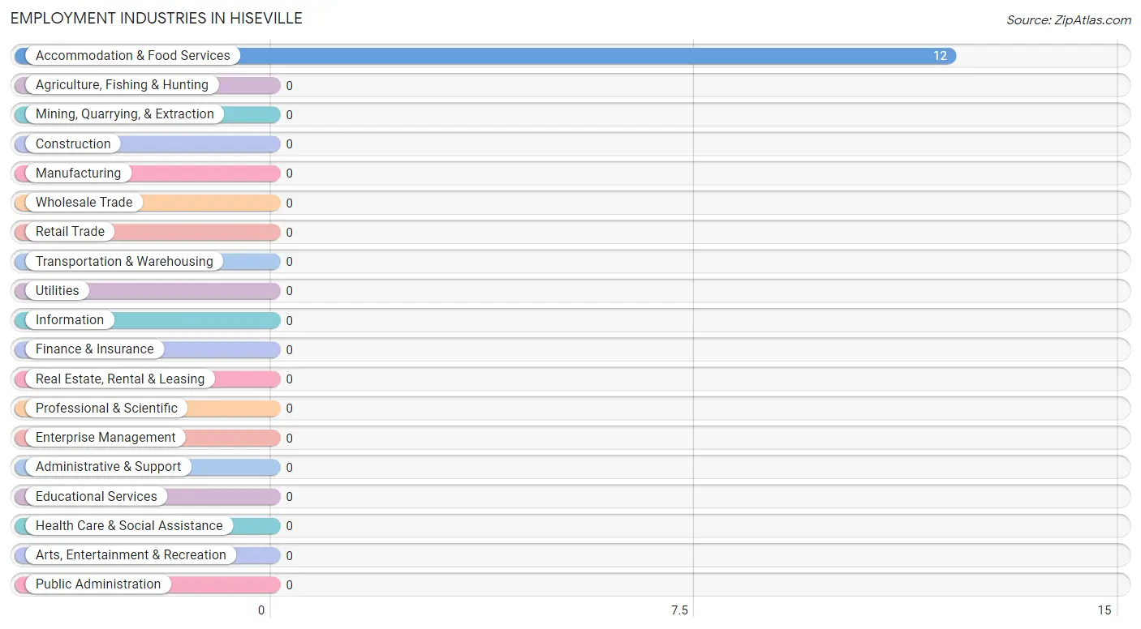
Task: Click Health Care & Social Assistance label
Action: (x=129, y=526)
